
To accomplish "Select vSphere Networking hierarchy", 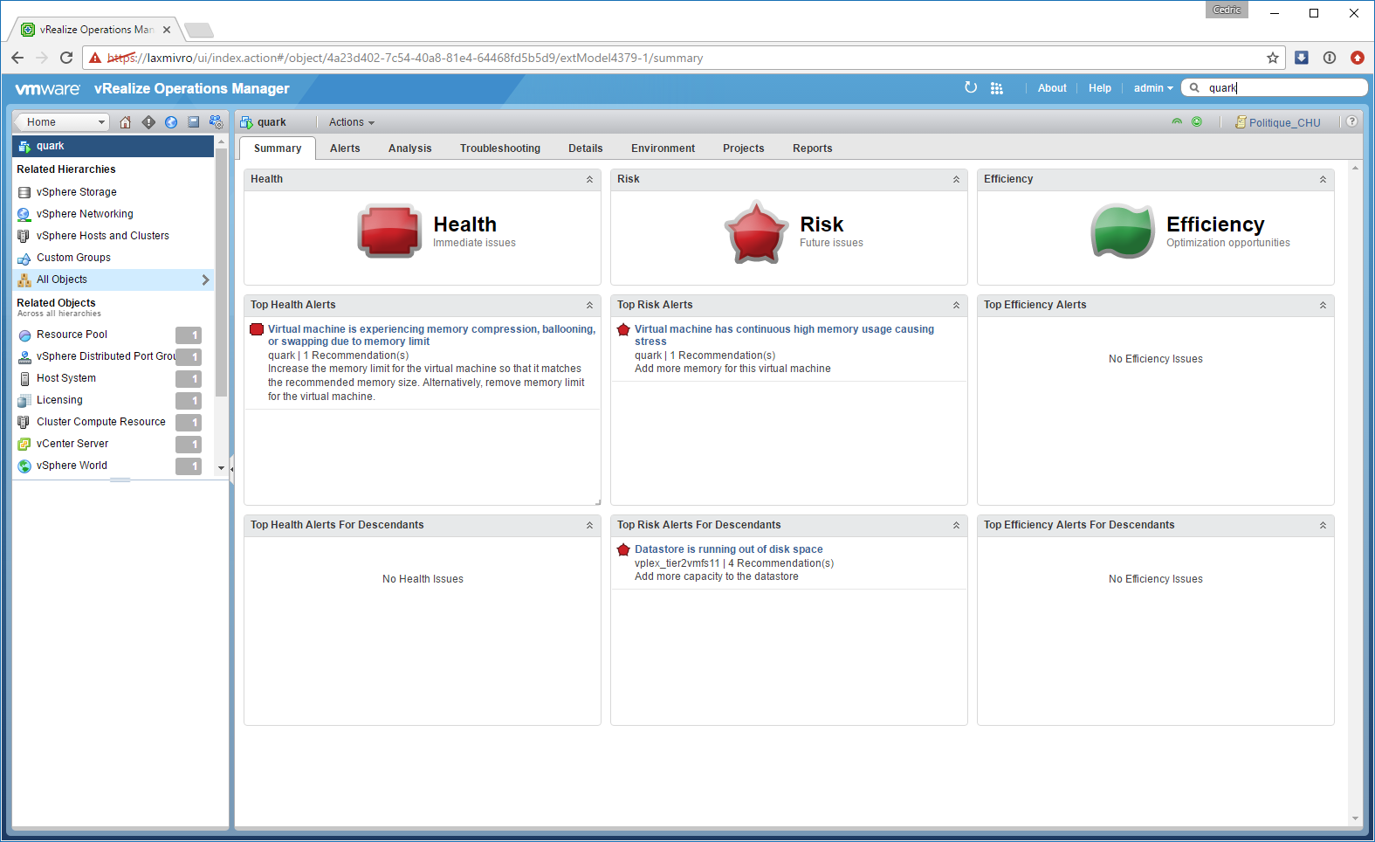I will [85, 214].
